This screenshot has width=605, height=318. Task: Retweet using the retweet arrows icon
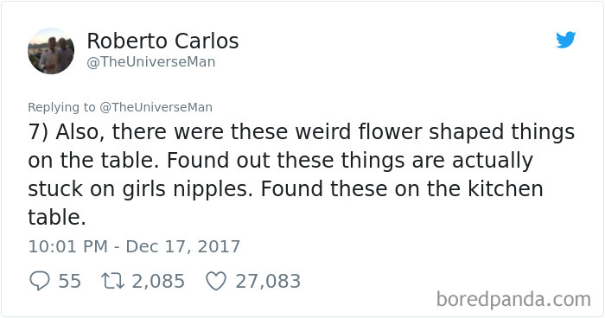112,281
